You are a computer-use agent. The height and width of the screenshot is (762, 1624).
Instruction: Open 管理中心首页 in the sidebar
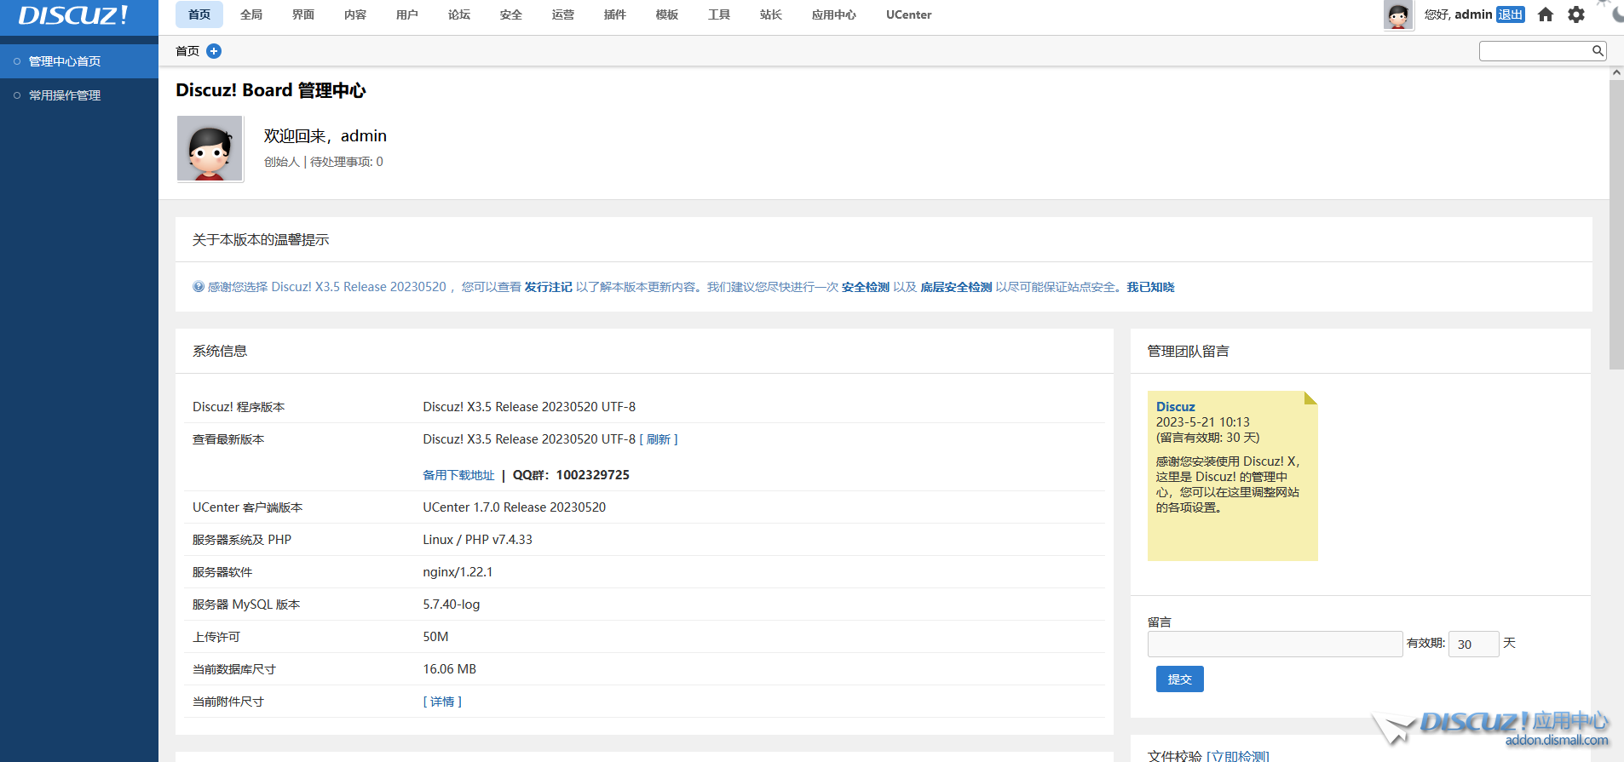(65, 61)
